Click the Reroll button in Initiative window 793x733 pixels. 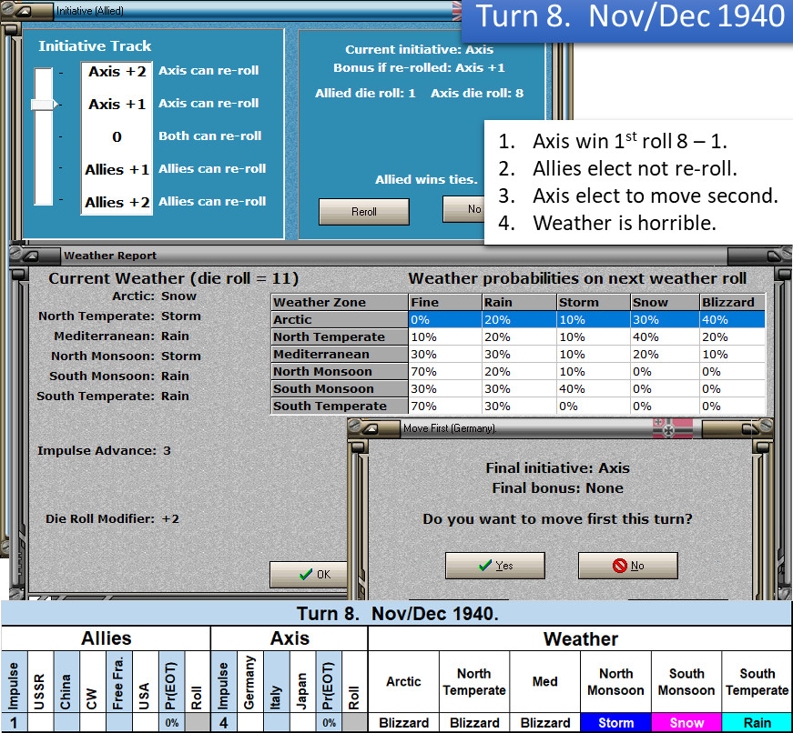click(x=363, y=212)
